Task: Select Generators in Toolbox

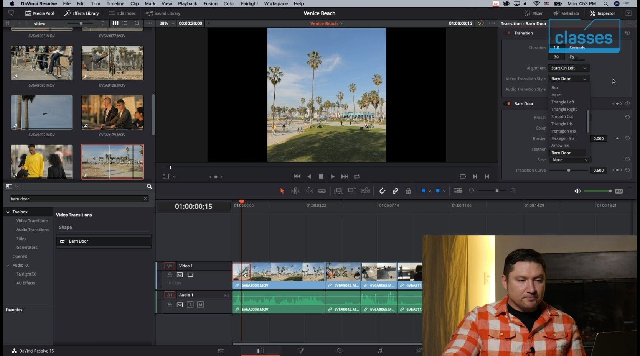Action: click(27, 248)
